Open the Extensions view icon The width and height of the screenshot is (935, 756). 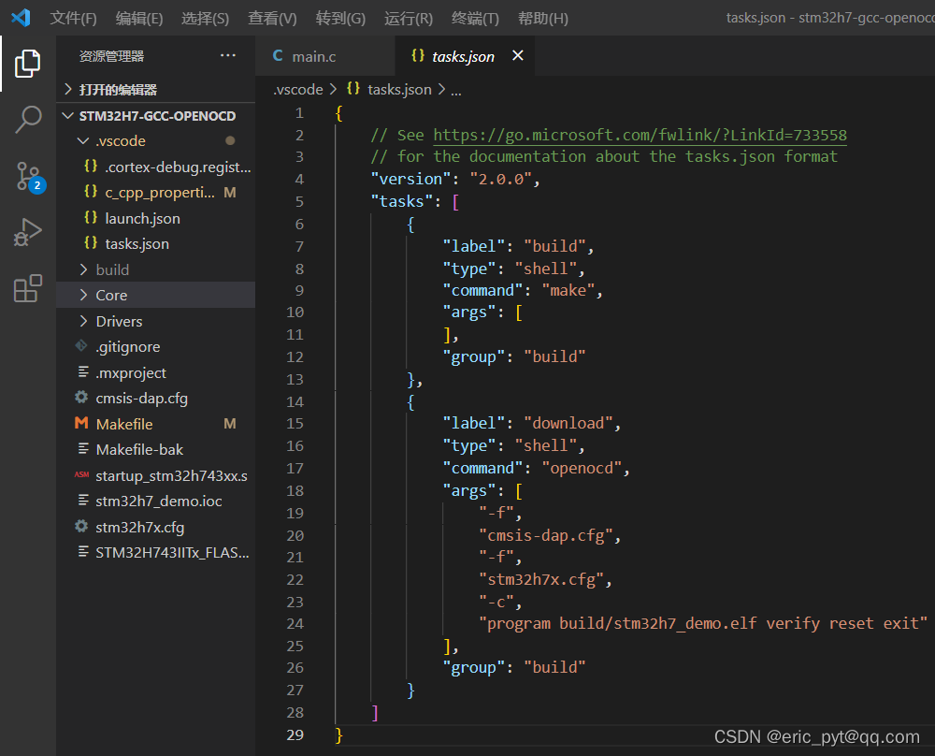pyautogui.click(x=27, y=288)
